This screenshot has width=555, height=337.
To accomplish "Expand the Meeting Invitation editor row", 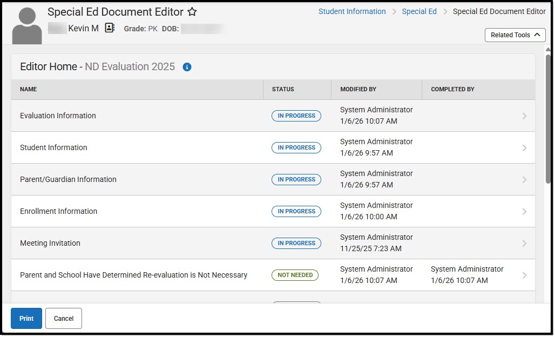I will tap(523, 243).
